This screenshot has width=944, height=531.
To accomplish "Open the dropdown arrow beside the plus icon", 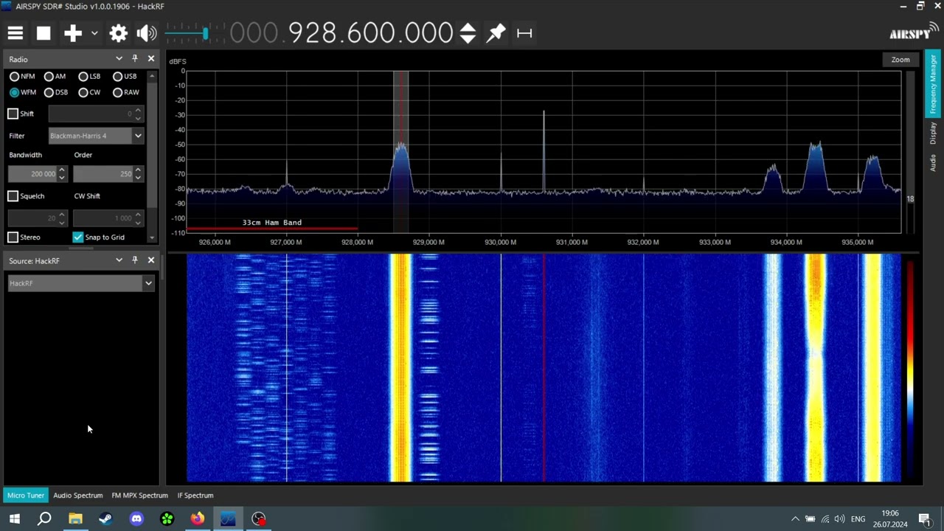I will [x=94, y=33].
